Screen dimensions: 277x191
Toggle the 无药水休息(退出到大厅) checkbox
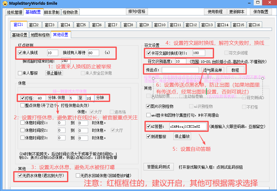click(x=20, y=176)
